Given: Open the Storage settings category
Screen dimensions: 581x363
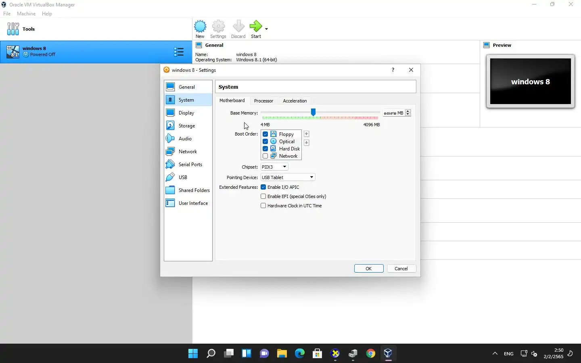Looking at the screenshot, I should [188, 126].
